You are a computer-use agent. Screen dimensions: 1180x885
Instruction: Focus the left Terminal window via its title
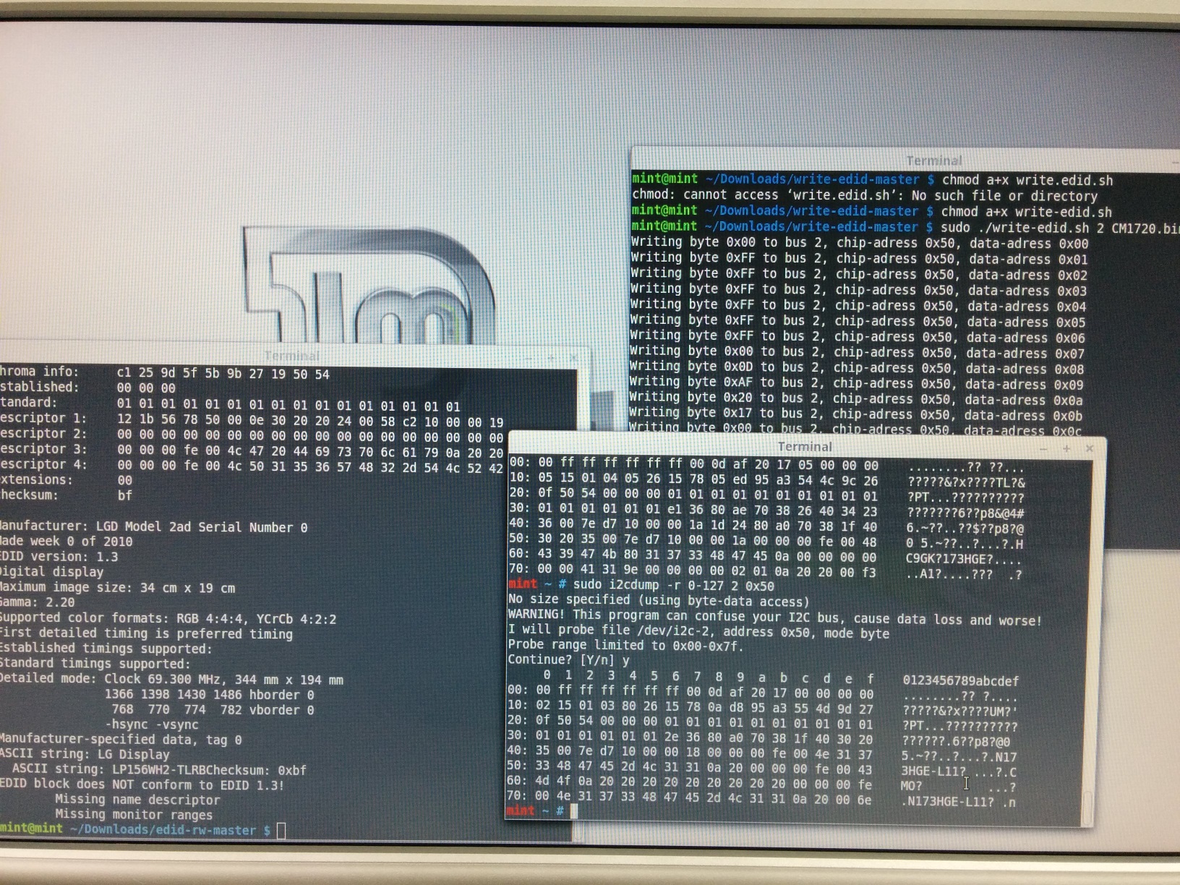click(x=291, y=356)
